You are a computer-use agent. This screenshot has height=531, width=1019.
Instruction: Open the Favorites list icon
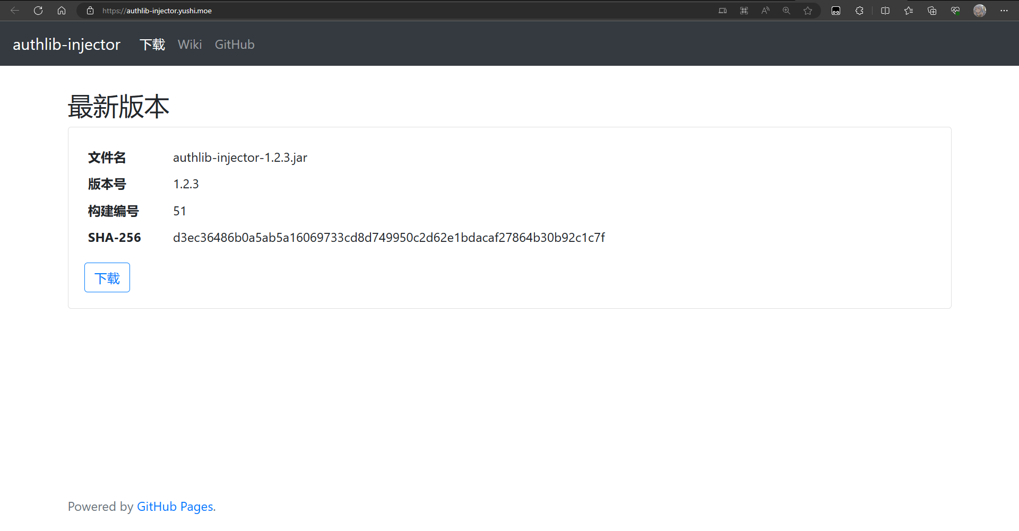909,11
